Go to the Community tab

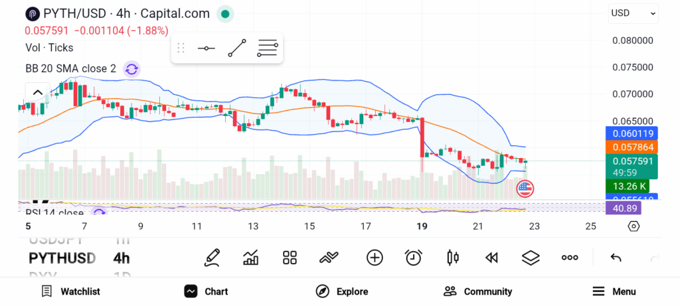pyautogui.click(x=478, y=291)
